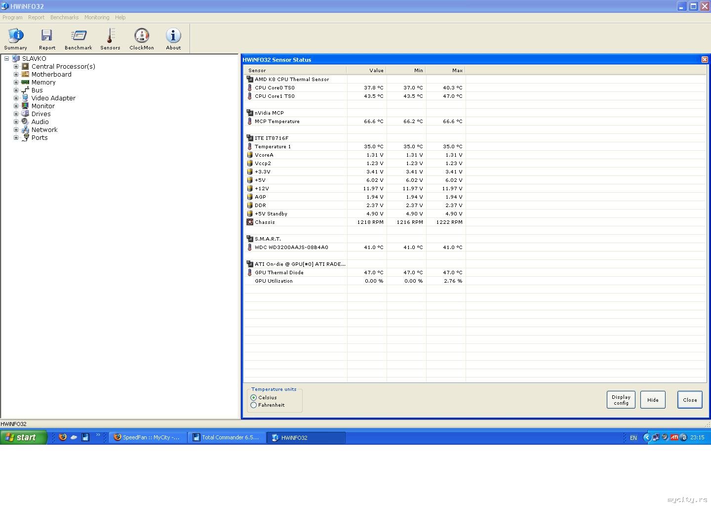711x506 pixels.
Task: Select the Drives tree item
Action: [x=41, y=114]
